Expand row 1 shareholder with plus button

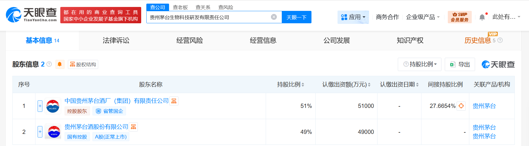click(x=40, y=106)
